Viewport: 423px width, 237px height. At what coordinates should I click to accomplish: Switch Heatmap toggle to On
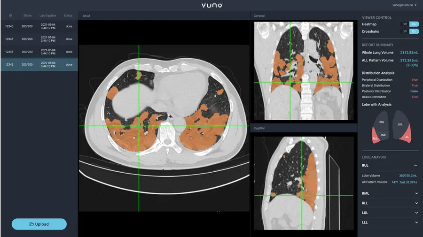414,24
